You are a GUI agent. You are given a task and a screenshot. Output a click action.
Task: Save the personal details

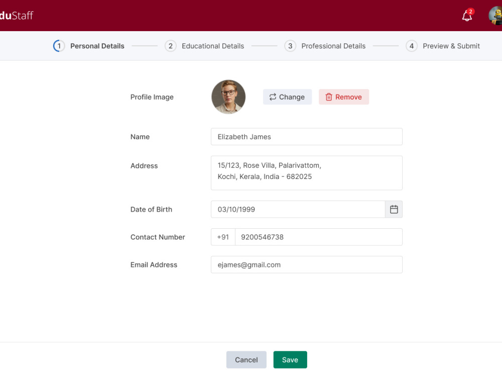(290, 360)
